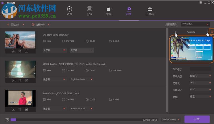
Task: Open the 转换 (Convert) tab
Action: tap(69, 11)
